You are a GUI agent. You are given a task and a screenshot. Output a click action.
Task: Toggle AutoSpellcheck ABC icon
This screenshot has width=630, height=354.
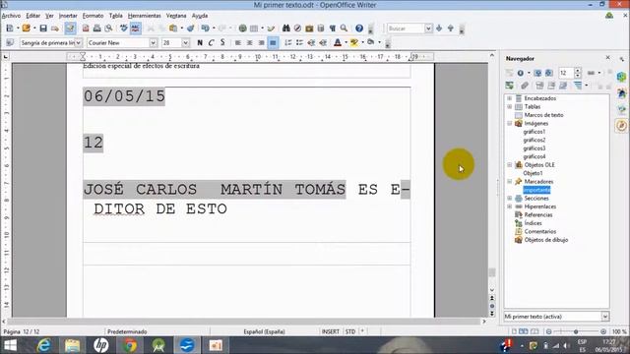[x=136, y=29]
